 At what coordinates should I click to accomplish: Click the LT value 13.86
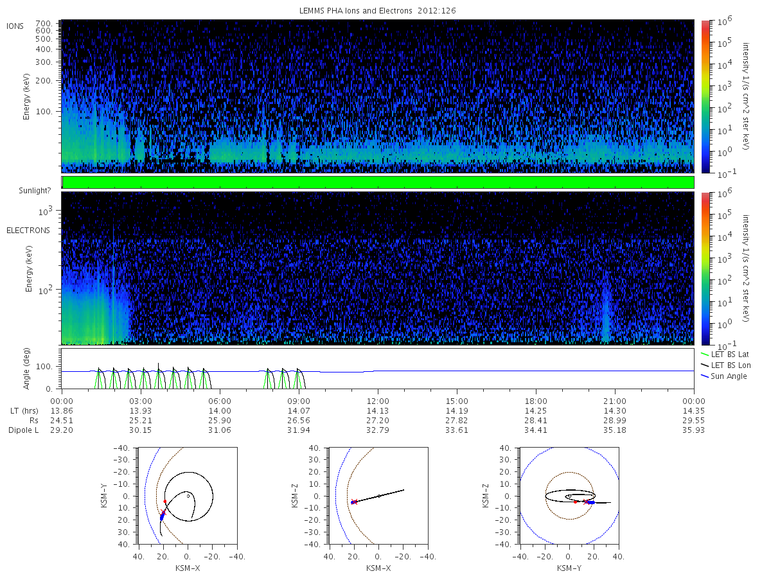(x=62, y=410)
